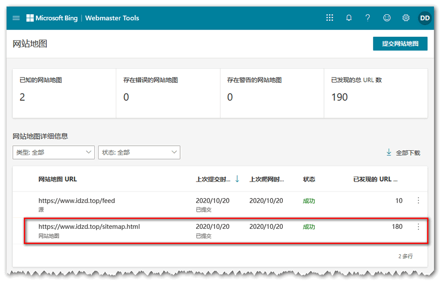This screenshot has width=441, height=285.
Task: Click the 已知的网站地图 card
Action: click(64, 93)
